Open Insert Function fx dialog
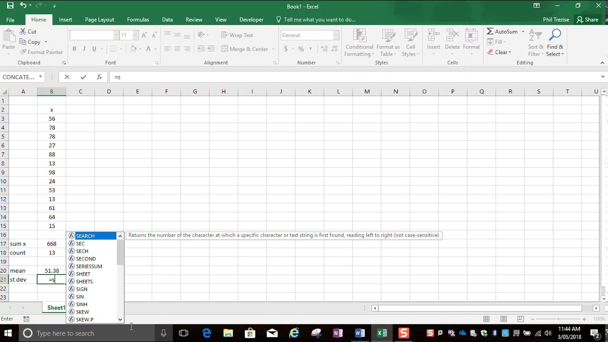 click(x=99, y=77)
